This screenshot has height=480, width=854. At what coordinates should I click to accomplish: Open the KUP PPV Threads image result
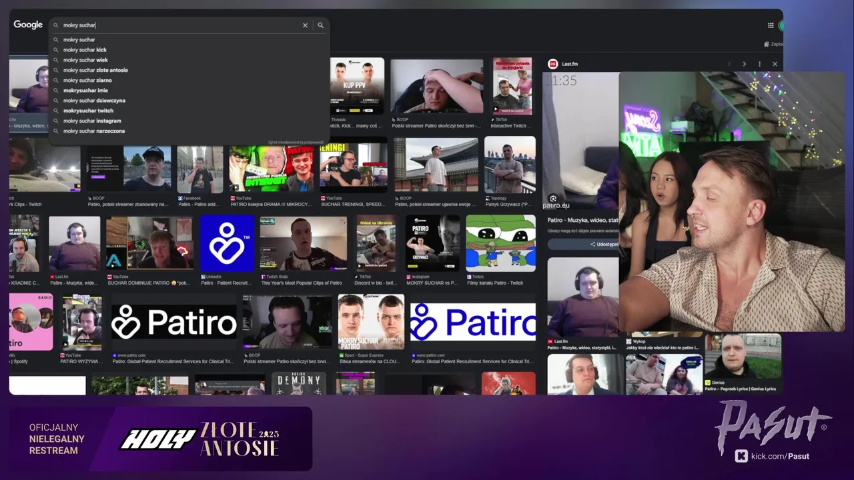(357, 86)
